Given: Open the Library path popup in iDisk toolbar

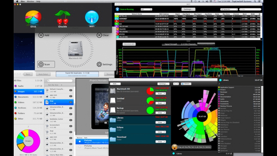Looking at the screenshot, I should pos(186,84).
